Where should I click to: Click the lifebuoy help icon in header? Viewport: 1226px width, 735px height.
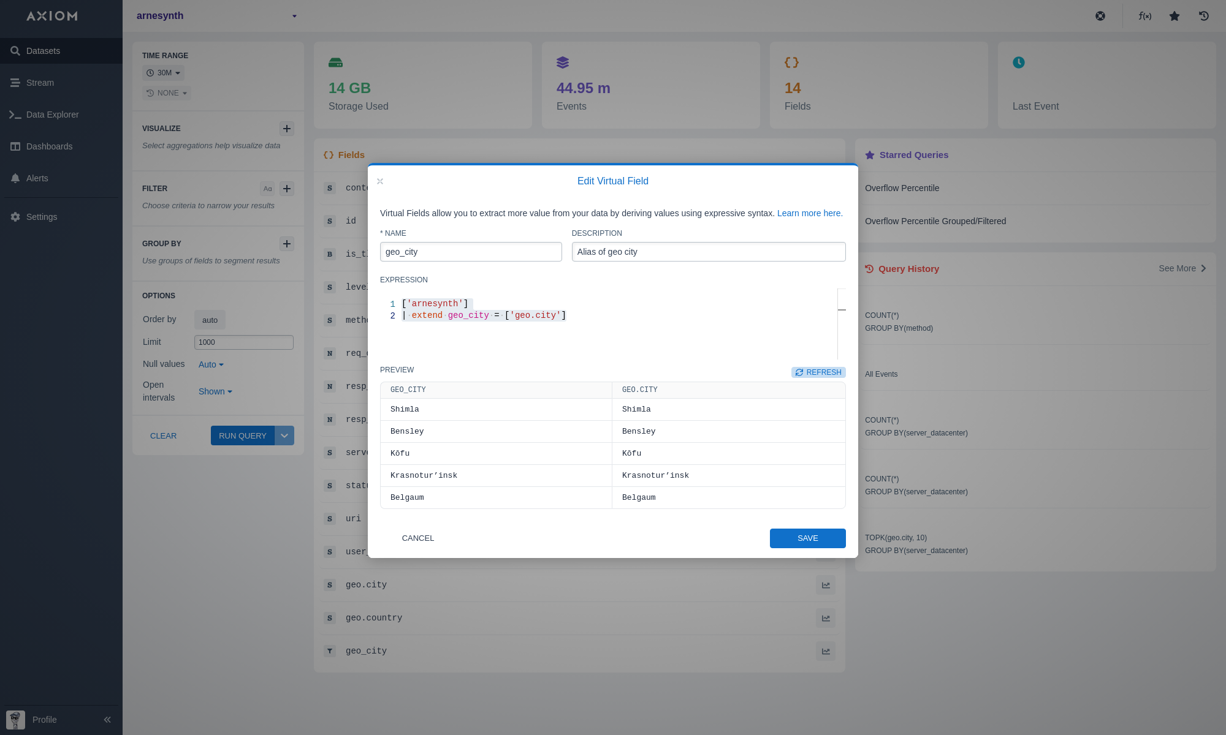tap(1100, 16)
